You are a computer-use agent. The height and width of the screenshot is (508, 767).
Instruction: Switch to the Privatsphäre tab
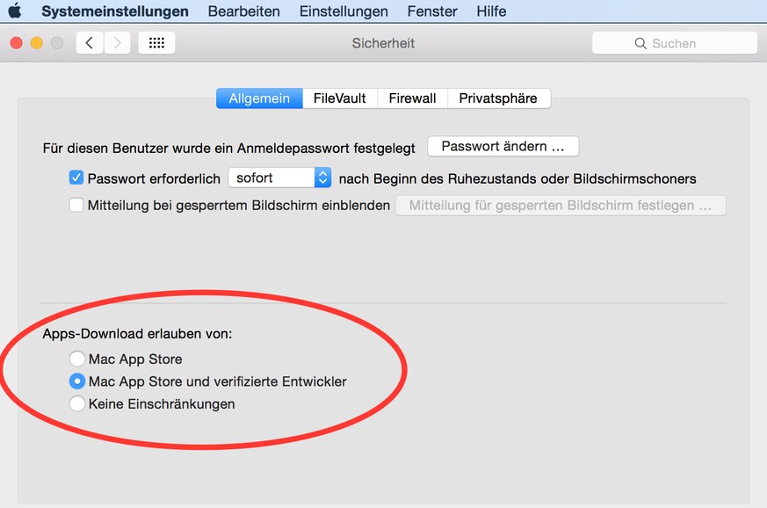[x=498, y=98]
